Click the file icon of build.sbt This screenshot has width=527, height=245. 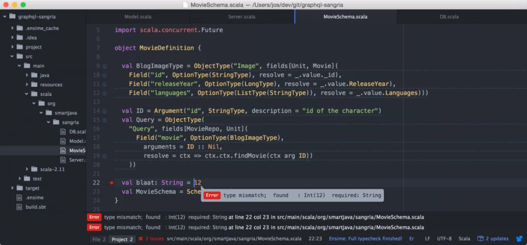click(x=20, y=207)
